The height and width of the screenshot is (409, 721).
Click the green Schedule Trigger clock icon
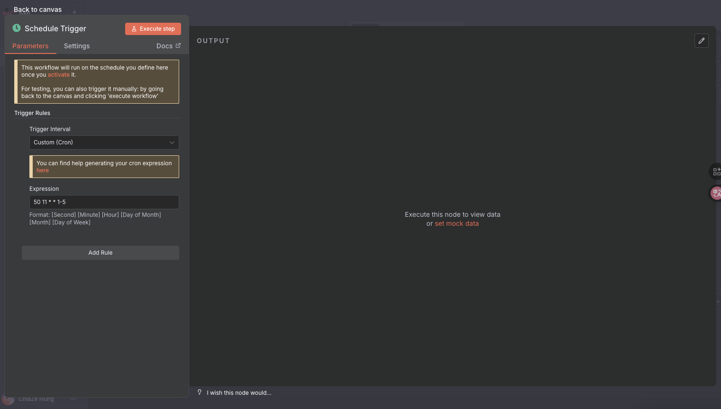17,28
